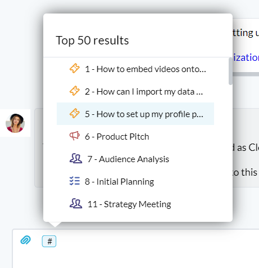Screen dimensions: 259x268
Task: Click the paperclip attachment icon
Action: (x=25, y=240)
